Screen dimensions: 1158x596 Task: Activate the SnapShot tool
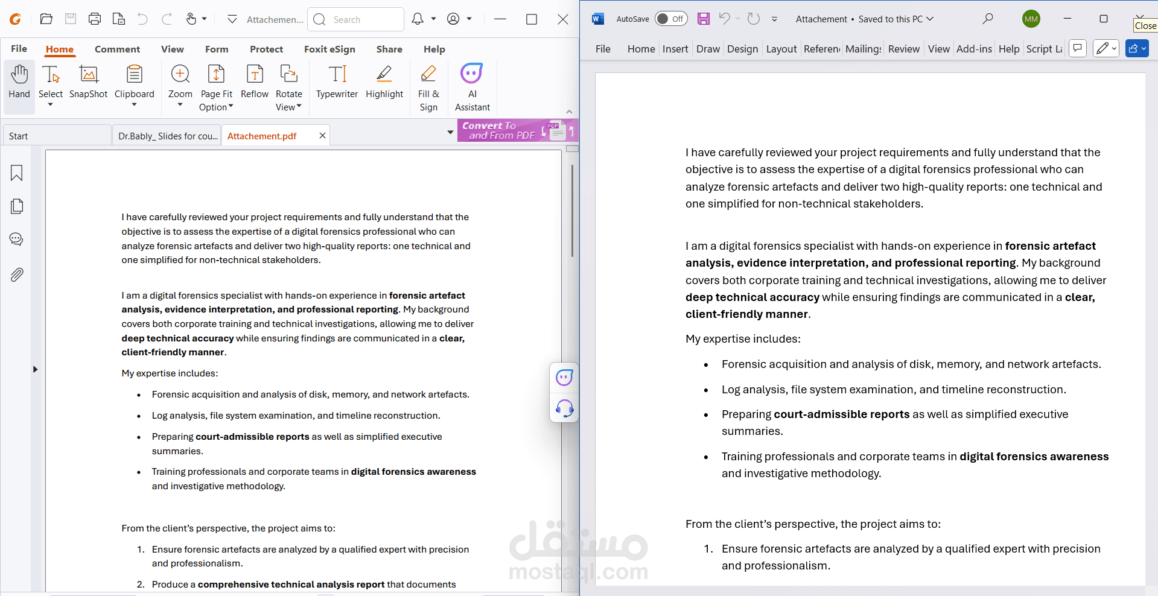pos(88,81)
